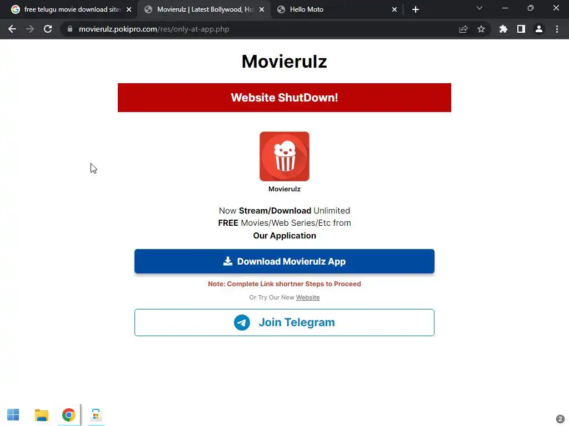Click the download arrow icon in blue button
The image size is (569, 426).
[227, 261]
